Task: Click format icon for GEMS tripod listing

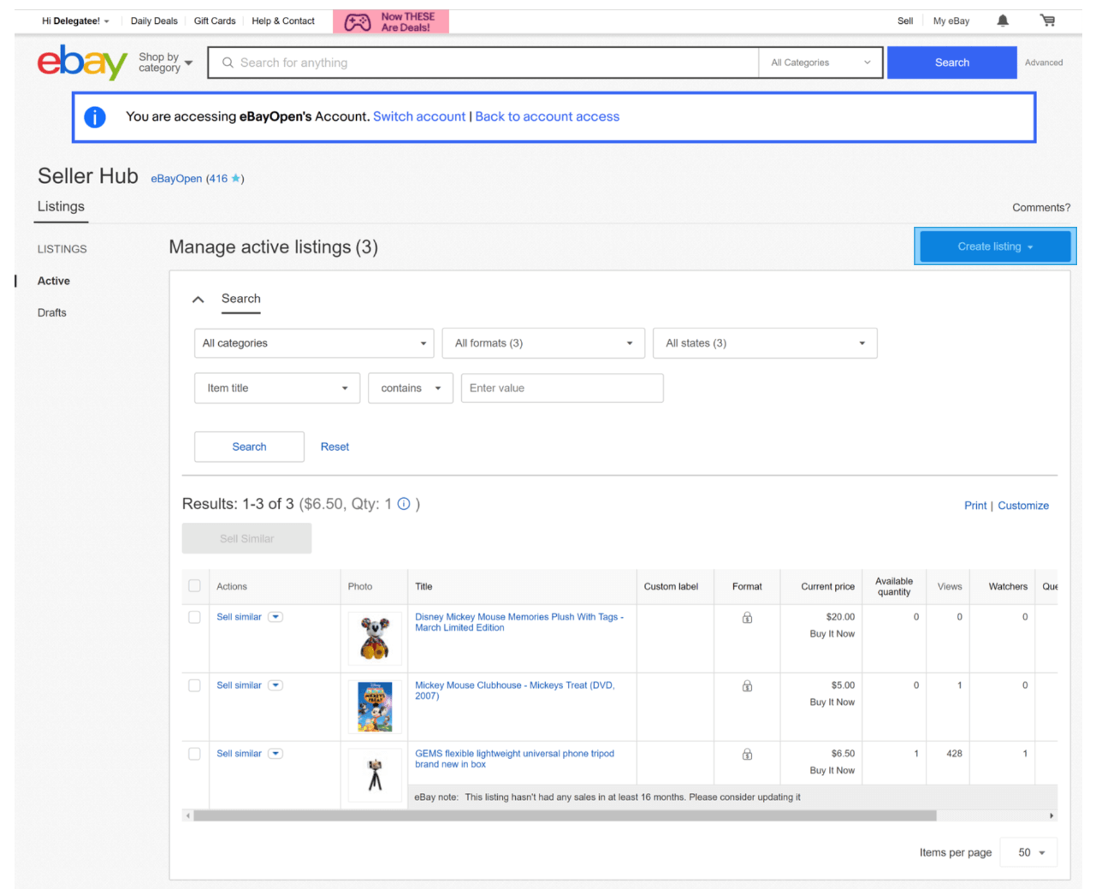Action: point(747,754)
